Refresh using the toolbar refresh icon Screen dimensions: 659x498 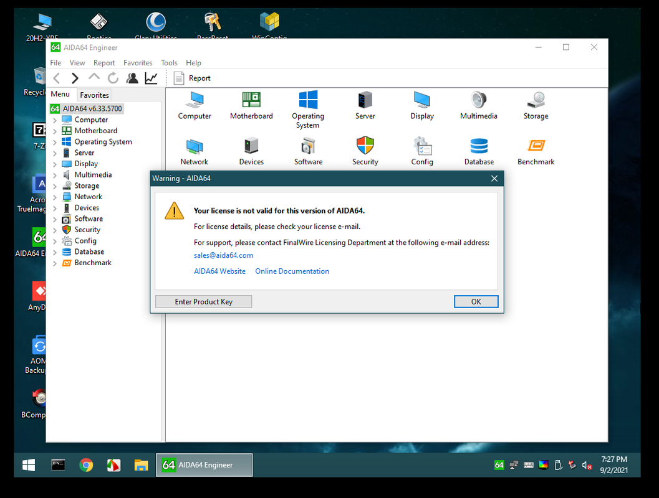pos(113,78)
